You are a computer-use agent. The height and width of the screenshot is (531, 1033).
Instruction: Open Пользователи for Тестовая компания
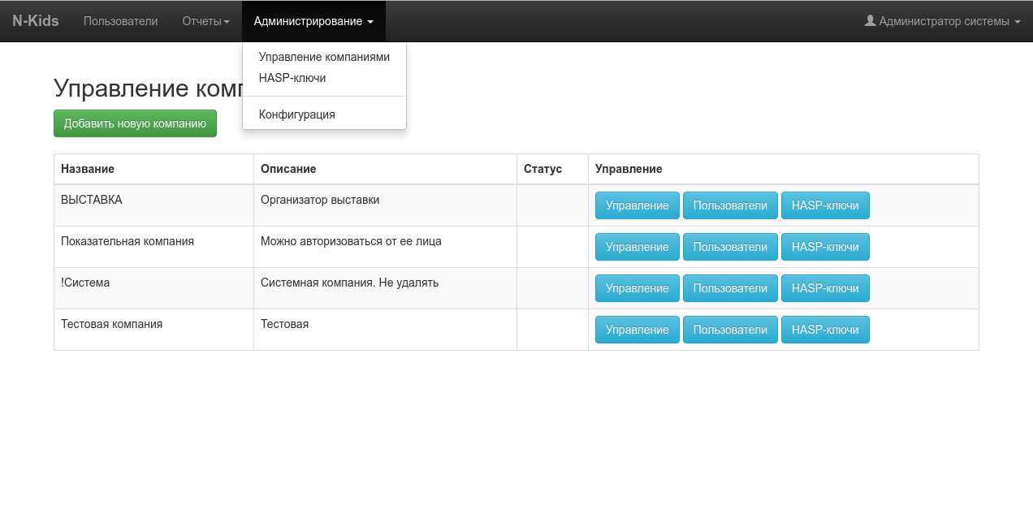click(730, 330)
